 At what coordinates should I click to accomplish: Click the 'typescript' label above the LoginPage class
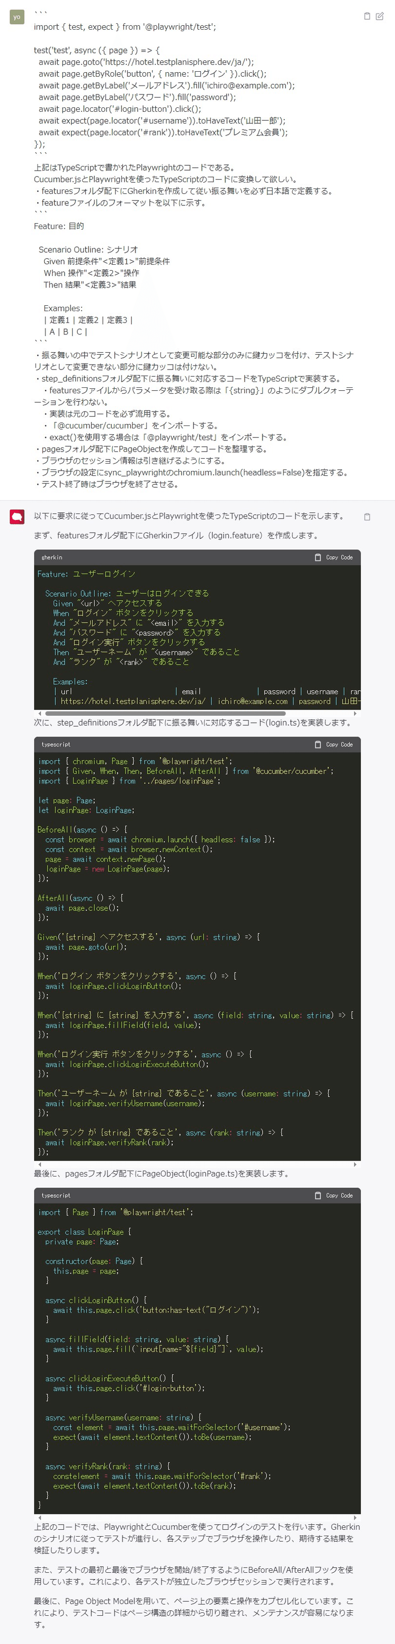(x=56, y=1195)
